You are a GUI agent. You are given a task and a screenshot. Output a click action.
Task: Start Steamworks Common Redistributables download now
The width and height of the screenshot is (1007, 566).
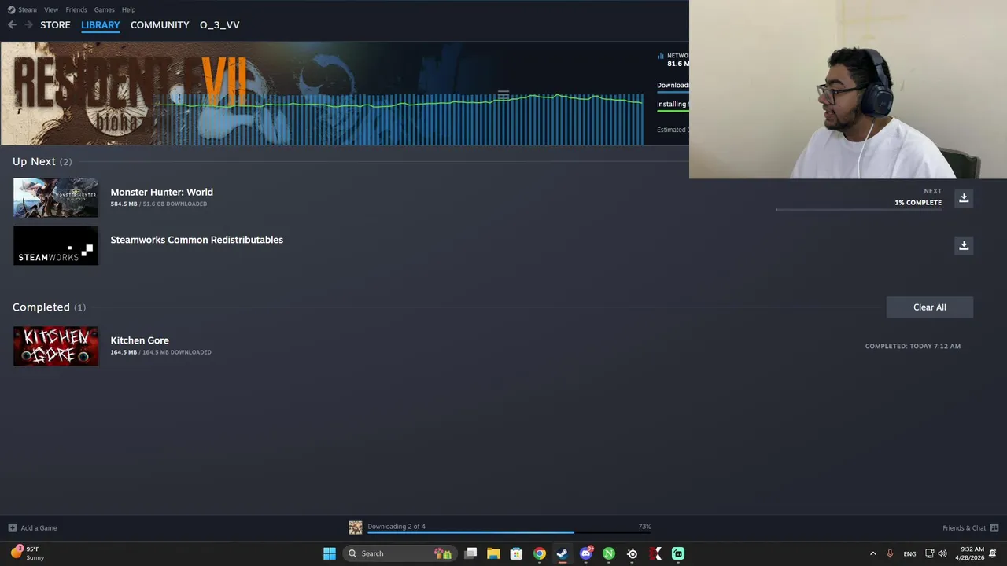click(x=964, y=246)
